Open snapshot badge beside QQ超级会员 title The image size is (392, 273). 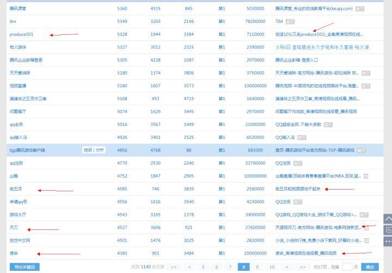click(328, 125)
